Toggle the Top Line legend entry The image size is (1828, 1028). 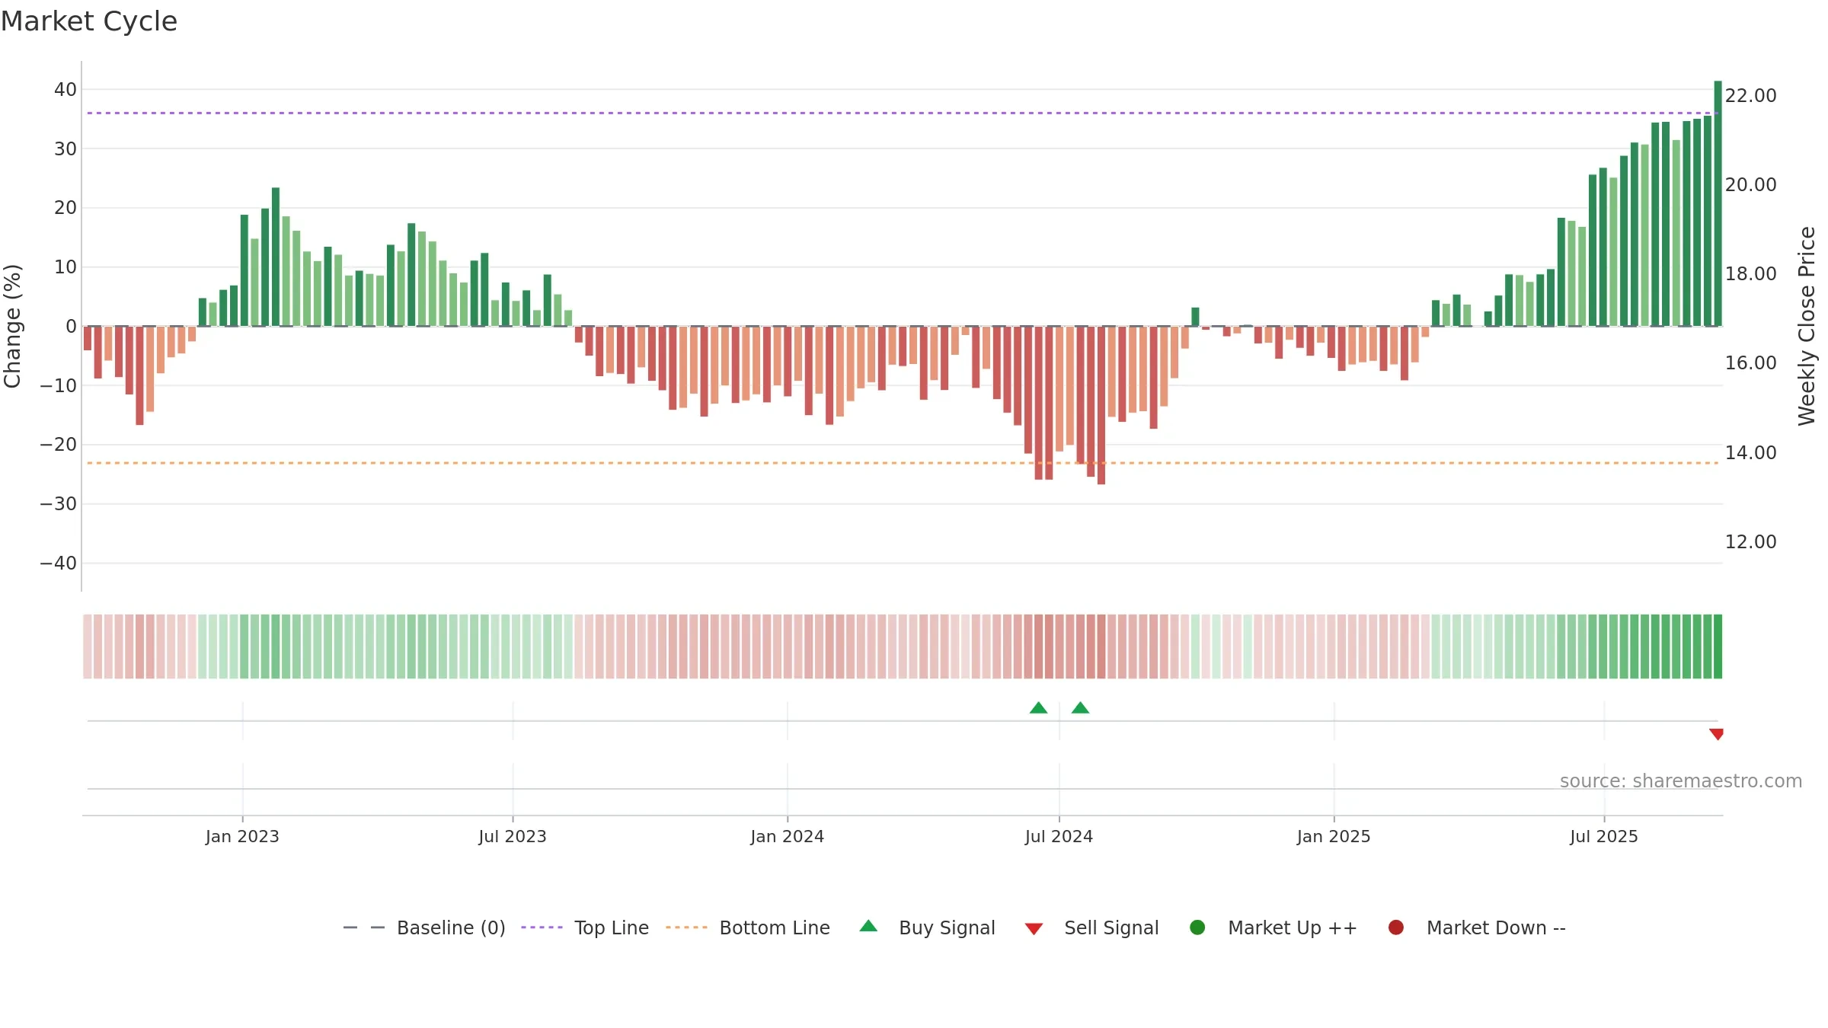click(585, 927)
